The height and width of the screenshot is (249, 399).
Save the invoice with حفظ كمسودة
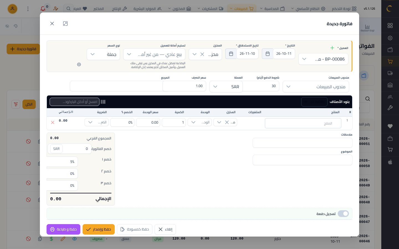[x=135, y=229]
